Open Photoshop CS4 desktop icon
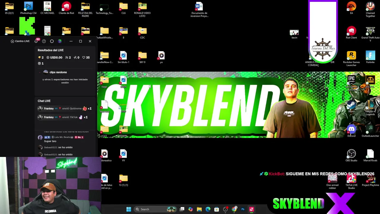Screen dimensions: 380x214 28,8
